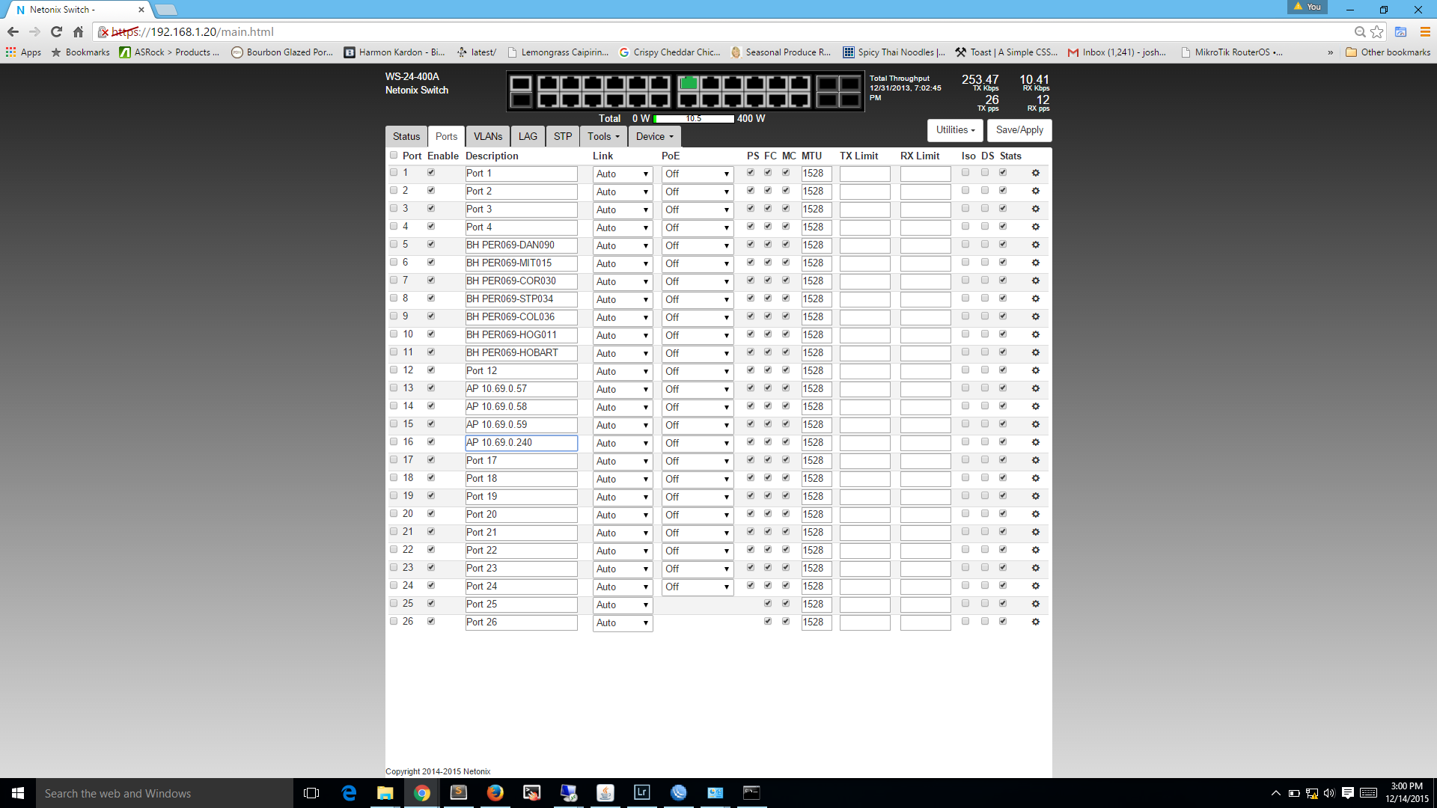
Task: Open Inbox Gmail bookmark
Action: point(1117,52)
